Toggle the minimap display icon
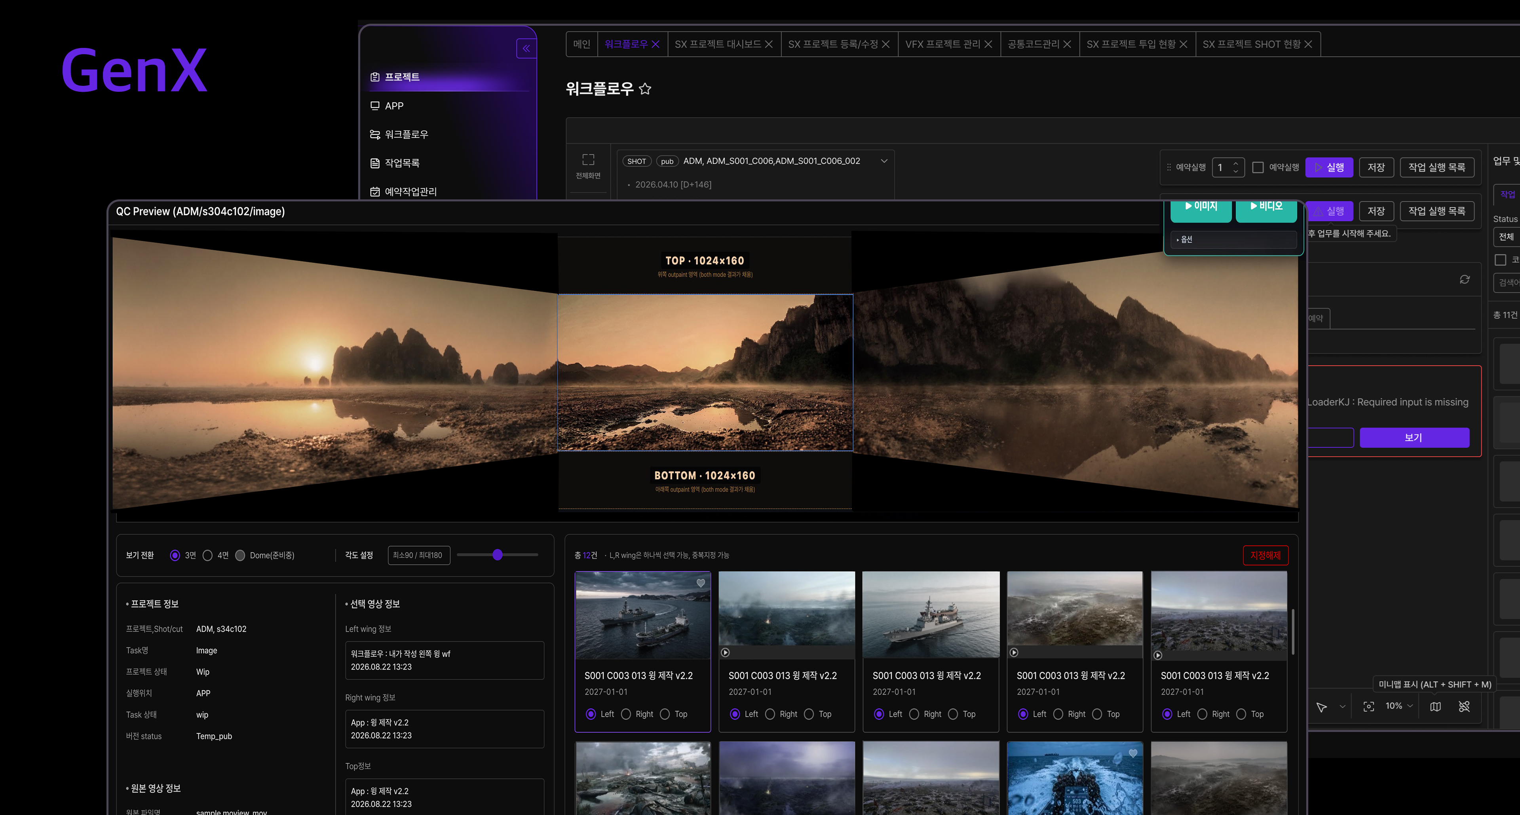The height and width of the screenshot is (815, 1520). click(1436, 707)
